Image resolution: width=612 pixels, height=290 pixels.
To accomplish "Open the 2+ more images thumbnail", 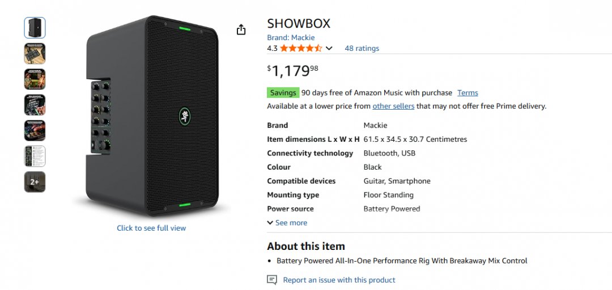I will coord(35,182).
